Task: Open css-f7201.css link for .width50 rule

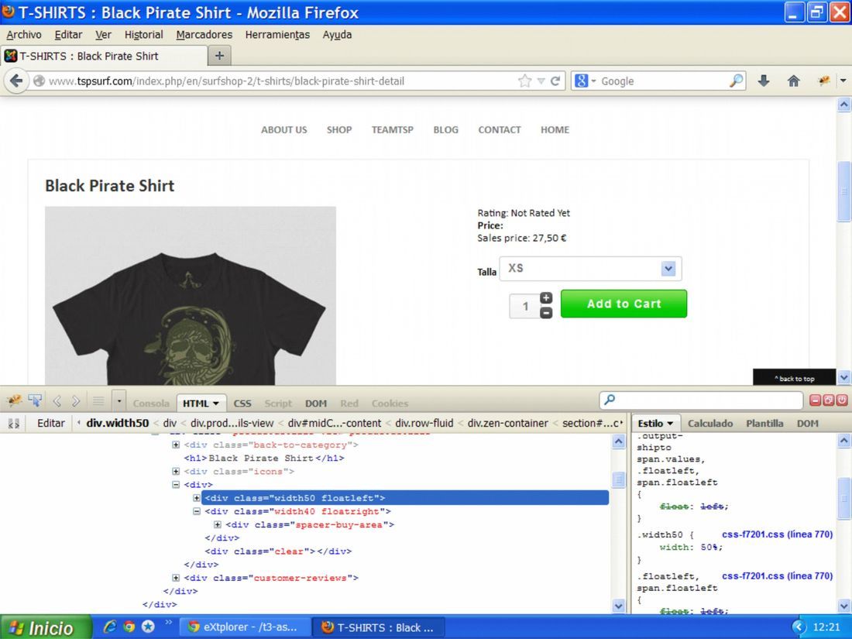Action: [777, 534]
